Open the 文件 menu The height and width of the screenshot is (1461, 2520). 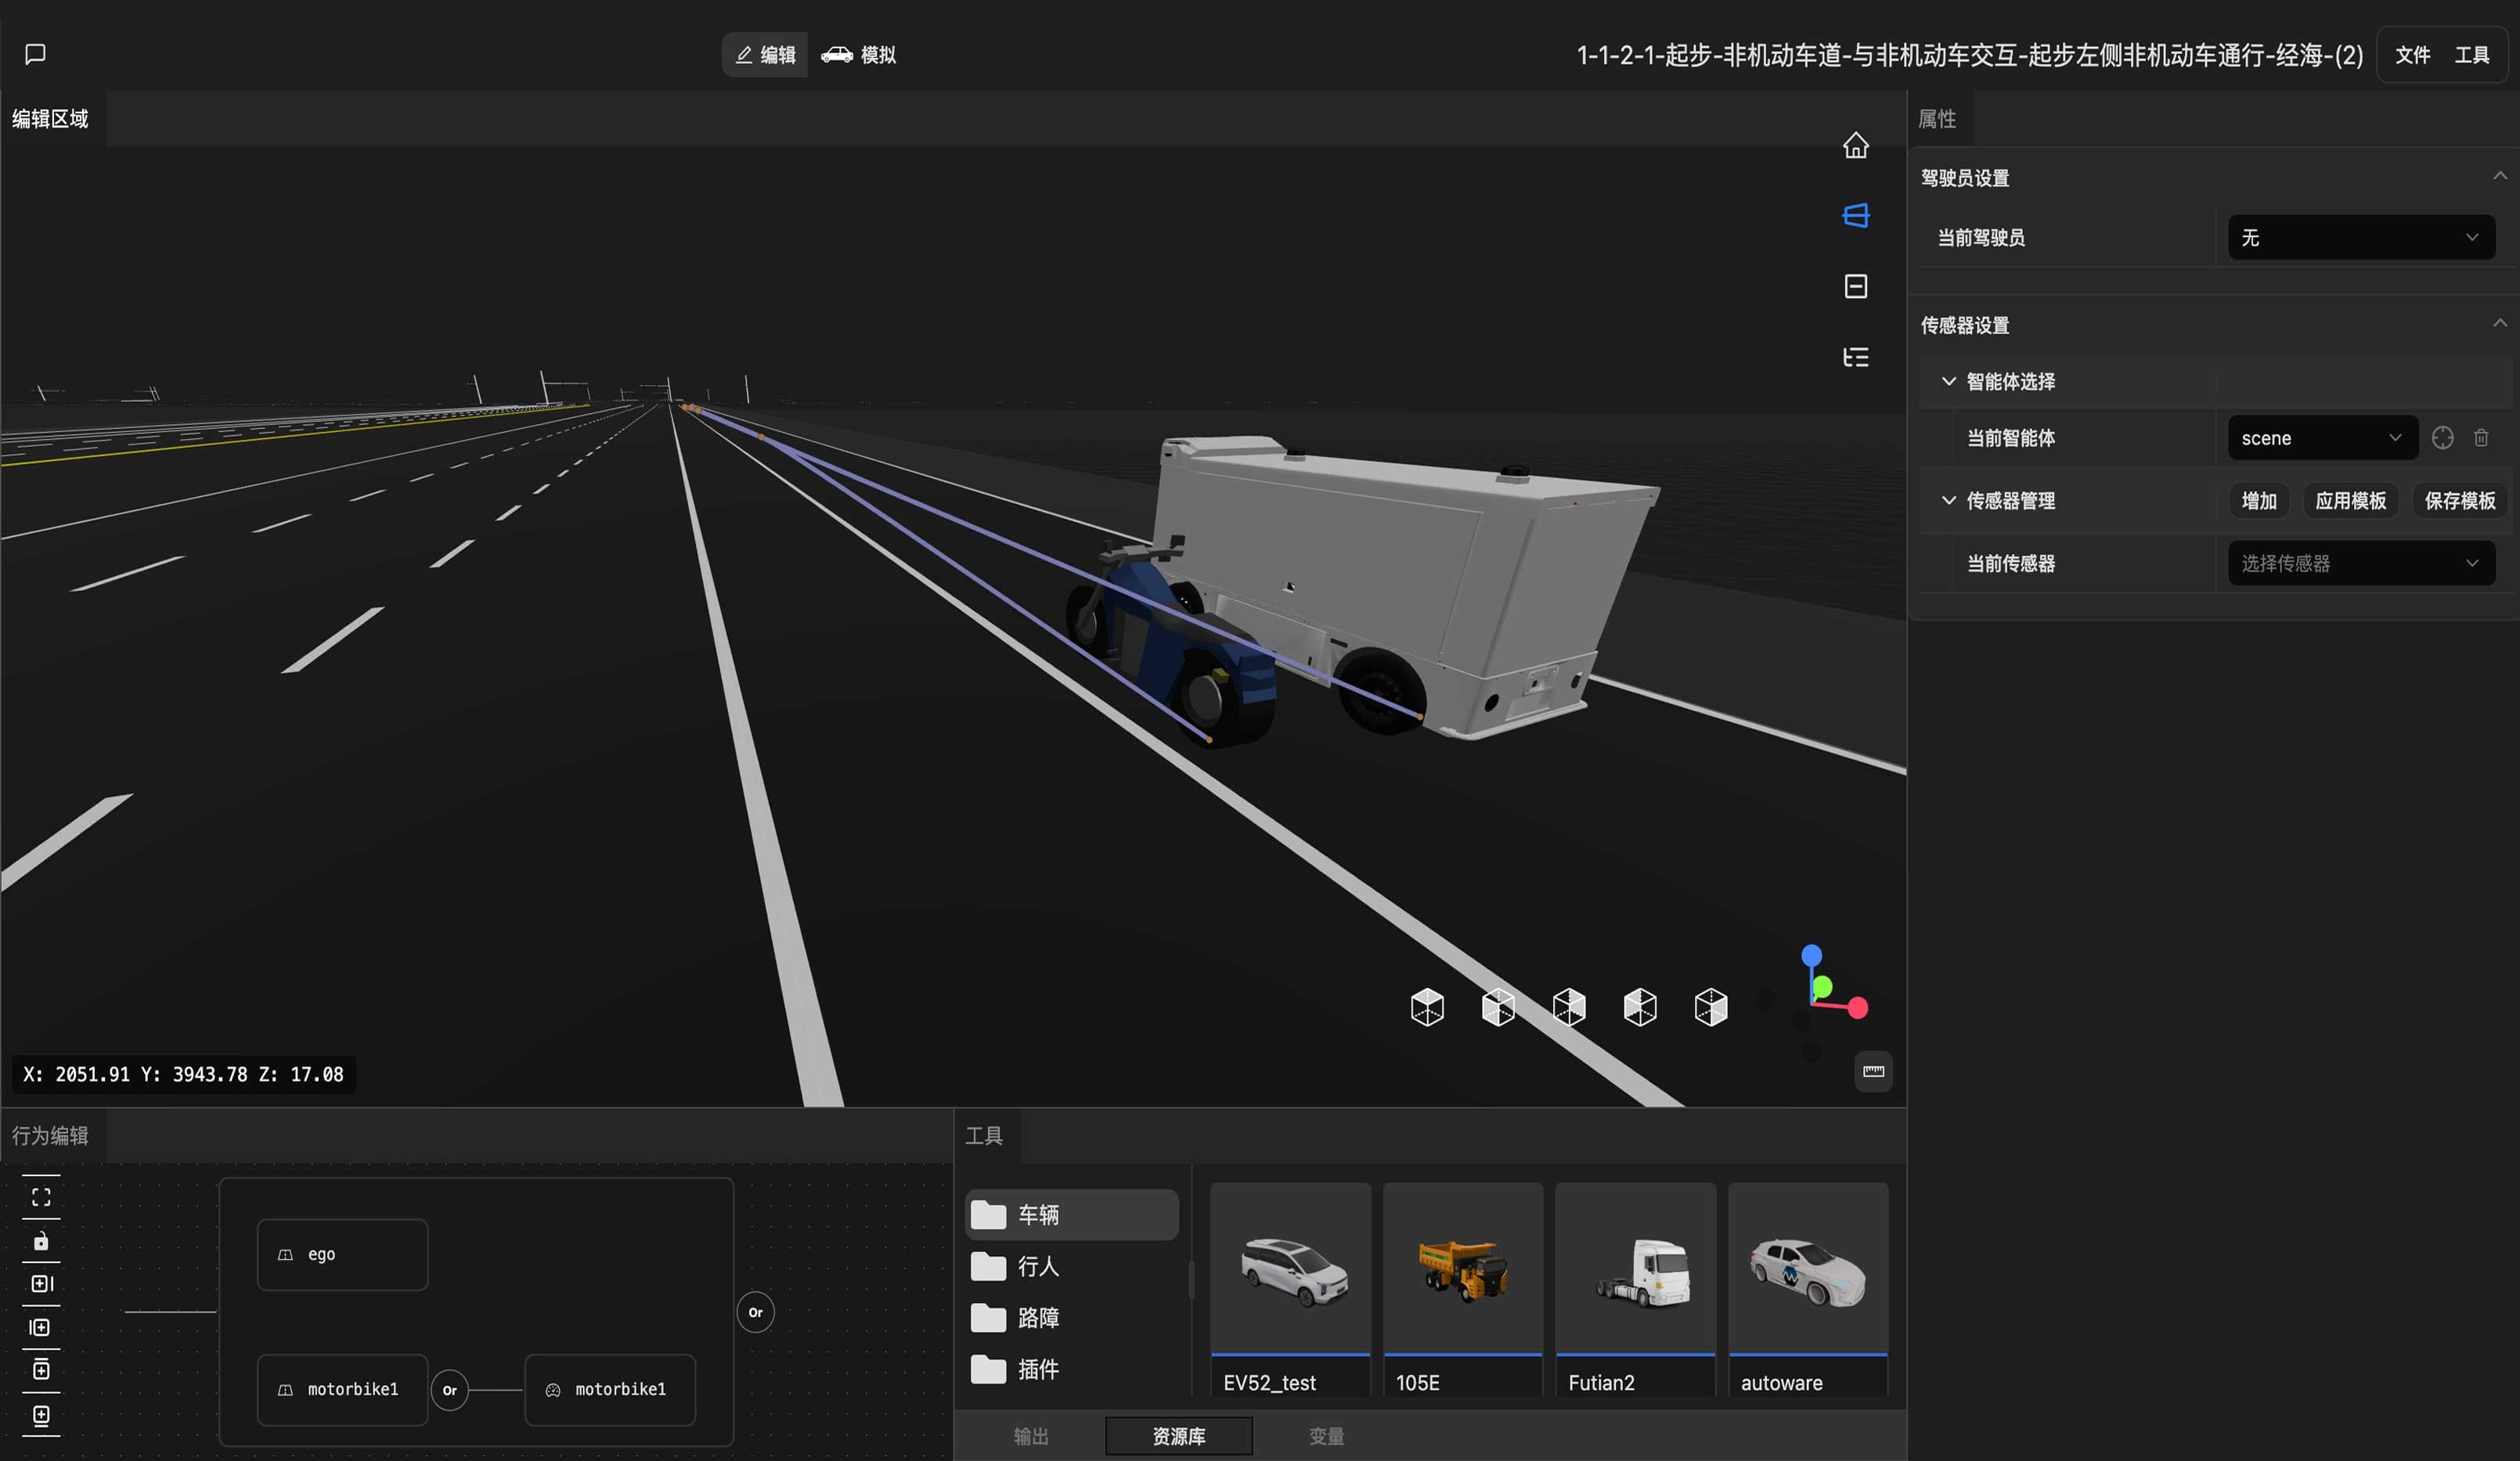click(x=2412, y=55)
